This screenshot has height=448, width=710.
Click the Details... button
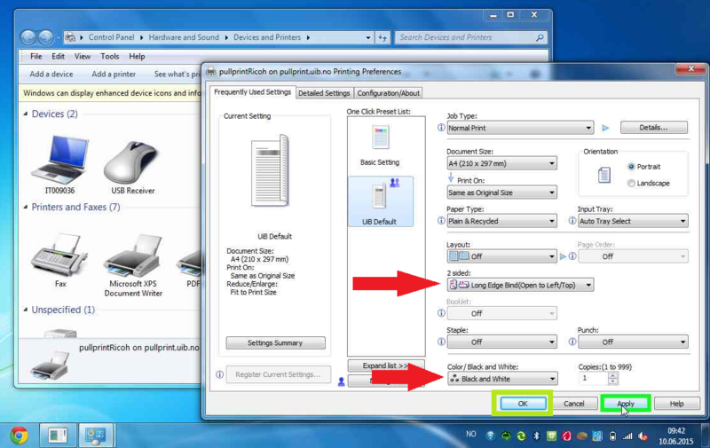(653, 128)
